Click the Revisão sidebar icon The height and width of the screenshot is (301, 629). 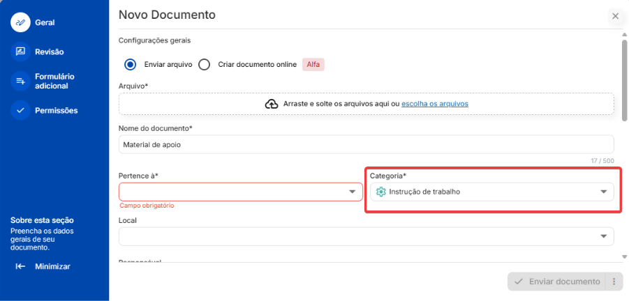20,52
